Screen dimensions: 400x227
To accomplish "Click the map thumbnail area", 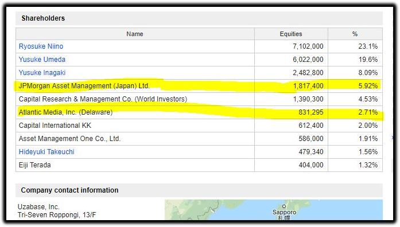I will (274, 210).
